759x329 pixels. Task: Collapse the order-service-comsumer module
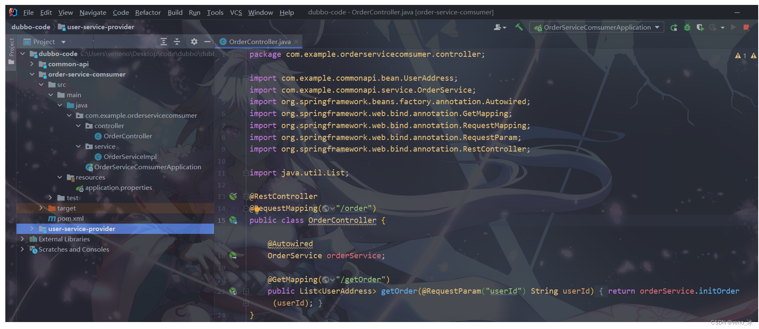(32, 74)
